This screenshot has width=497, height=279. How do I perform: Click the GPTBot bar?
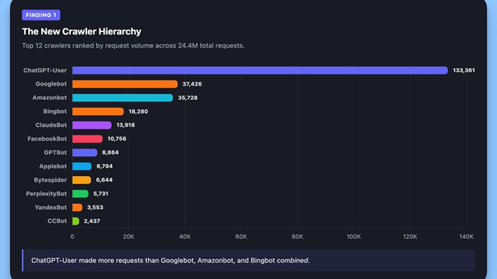[x=84, y=153]
